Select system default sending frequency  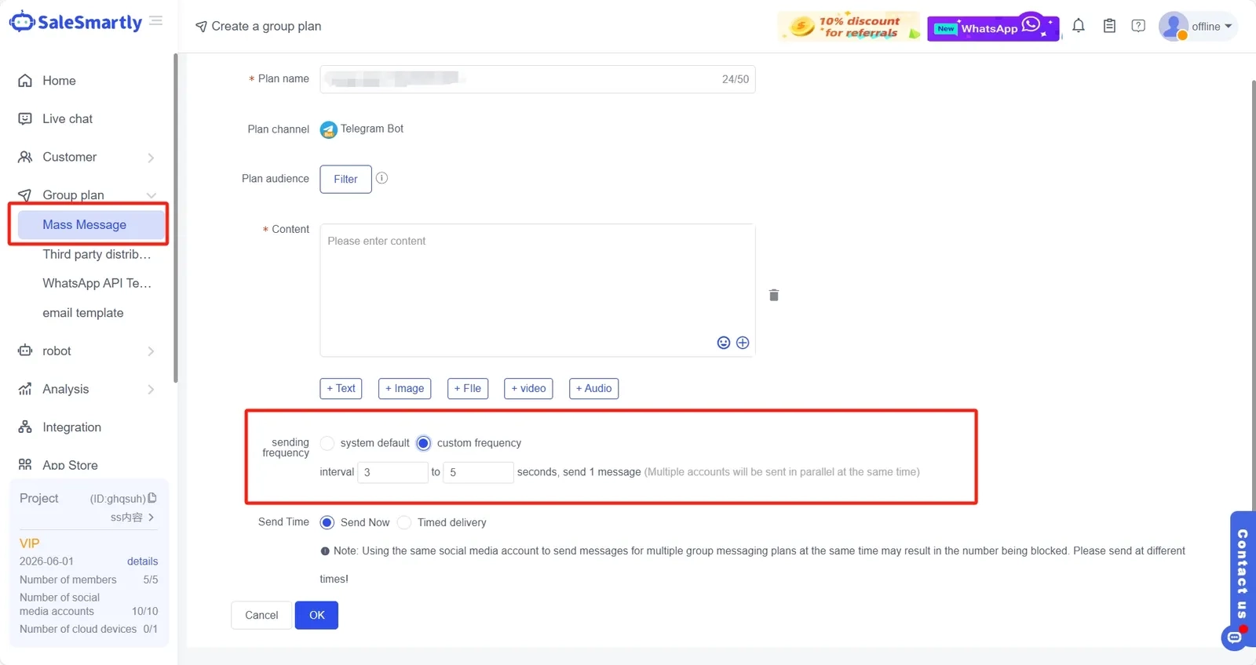tap(327, 443)
